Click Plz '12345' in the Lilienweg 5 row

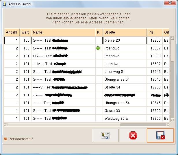click(x=155, y=72)
